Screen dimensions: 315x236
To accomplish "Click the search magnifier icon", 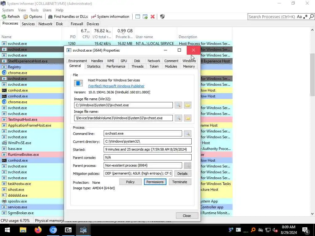I will point(311,17).
